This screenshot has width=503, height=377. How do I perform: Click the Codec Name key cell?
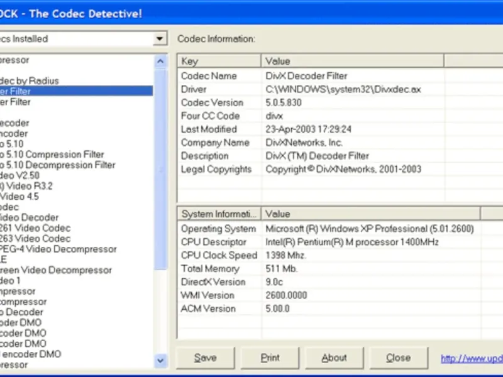click(209, 76)
